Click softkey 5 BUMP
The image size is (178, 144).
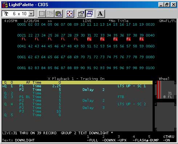pyautogui.click(x=153, y=139)
